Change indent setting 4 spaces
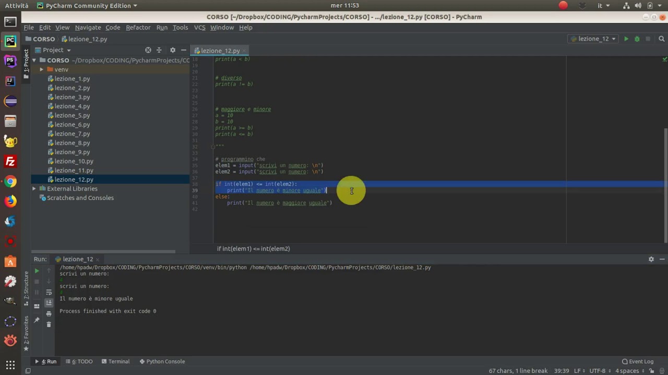This screenshot has height=375, width=668. click(630, 371)
